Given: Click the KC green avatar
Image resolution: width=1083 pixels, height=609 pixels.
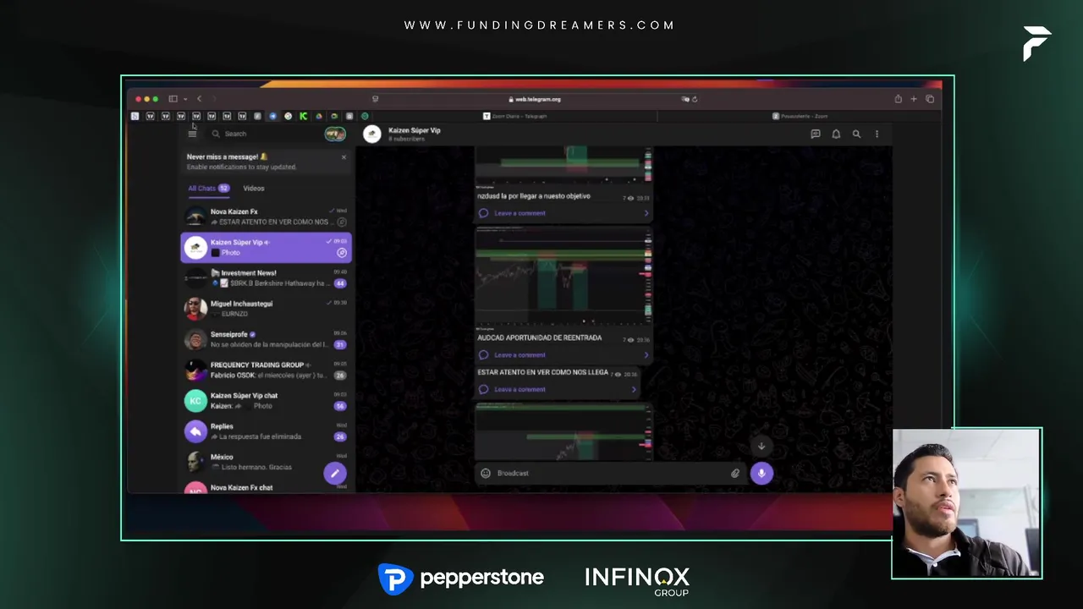Looking at the screenshot, I should click(195, 401).
